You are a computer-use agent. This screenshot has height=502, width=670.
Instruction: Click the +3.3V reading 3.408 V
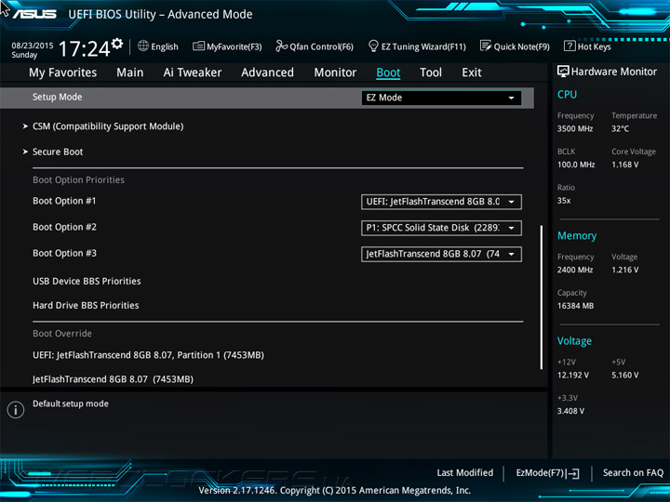pyautogui.click(x=570, y=411)
